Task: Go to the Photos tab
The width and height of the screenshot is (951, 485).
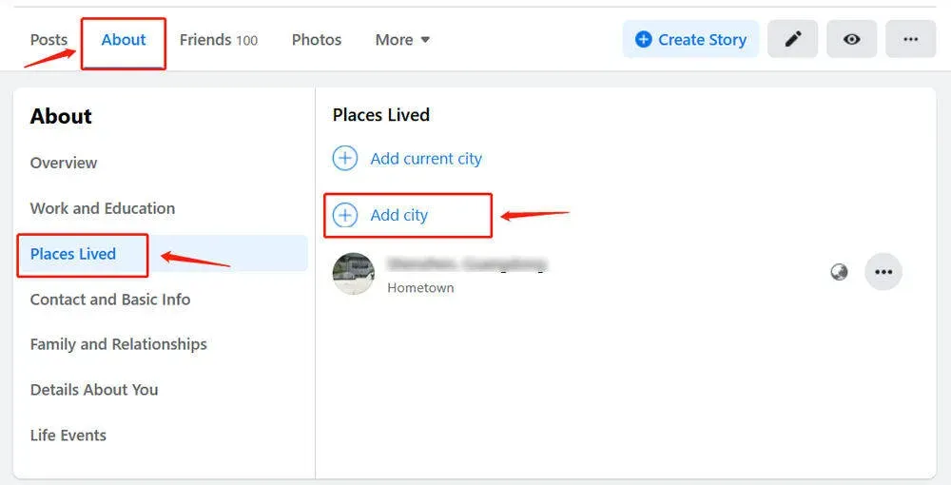Action: (x=317, y=40)
